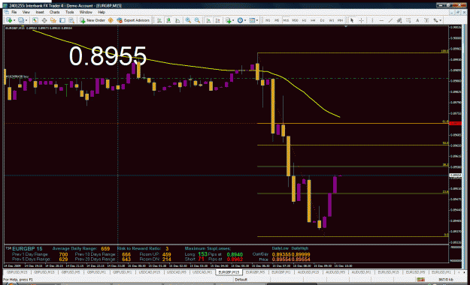Screen dimensions: 470x285
Task: Click the Default profile in status bar
Action: pyautogui.click(x=241, y=280)
